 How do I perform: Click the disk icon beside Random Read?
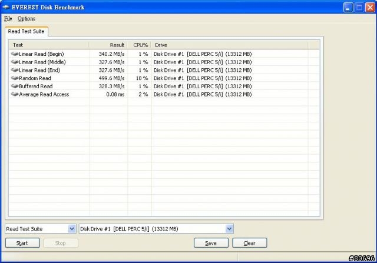(x=15, y=78)
